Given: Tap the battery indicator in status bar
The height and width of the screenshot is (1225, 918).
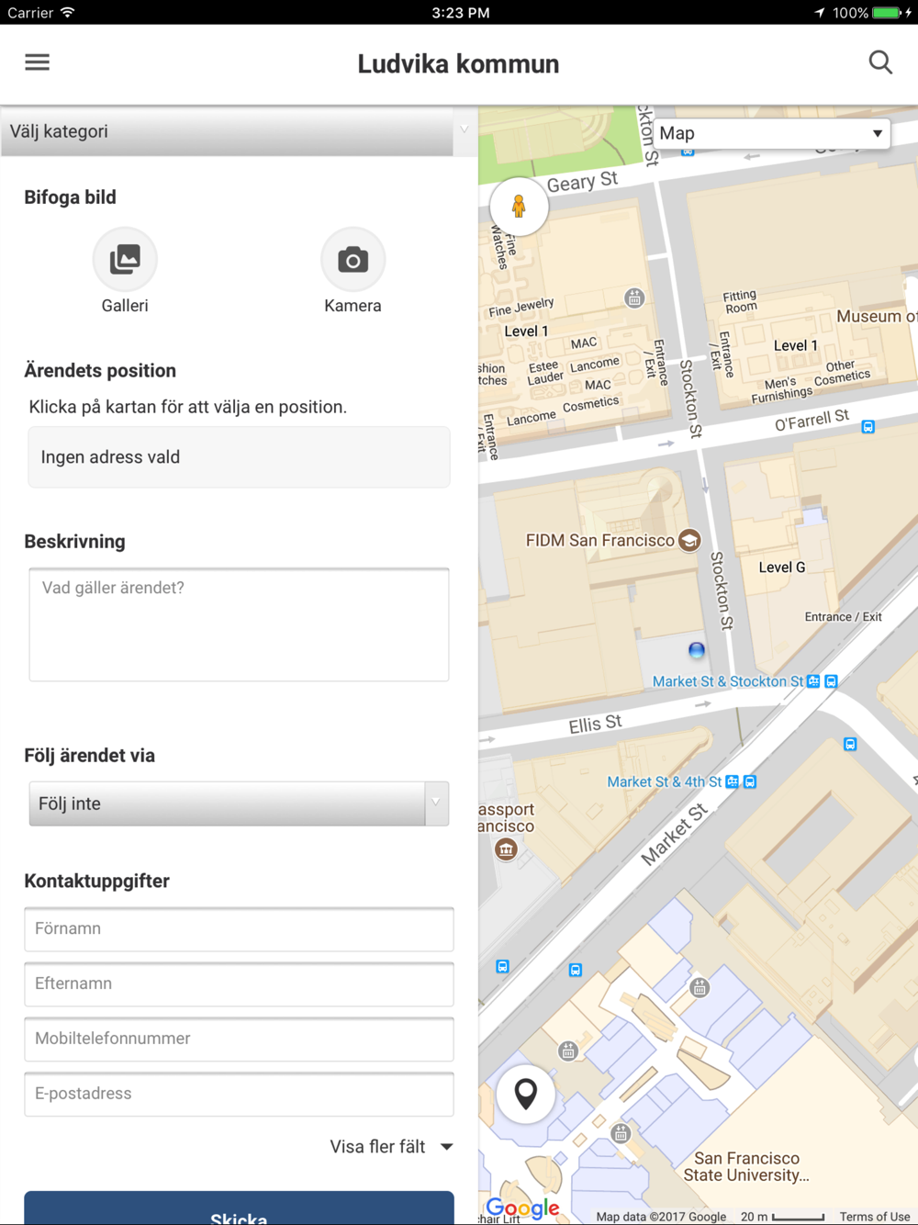Looking at the screenshot, I should [x=887, y=13].
